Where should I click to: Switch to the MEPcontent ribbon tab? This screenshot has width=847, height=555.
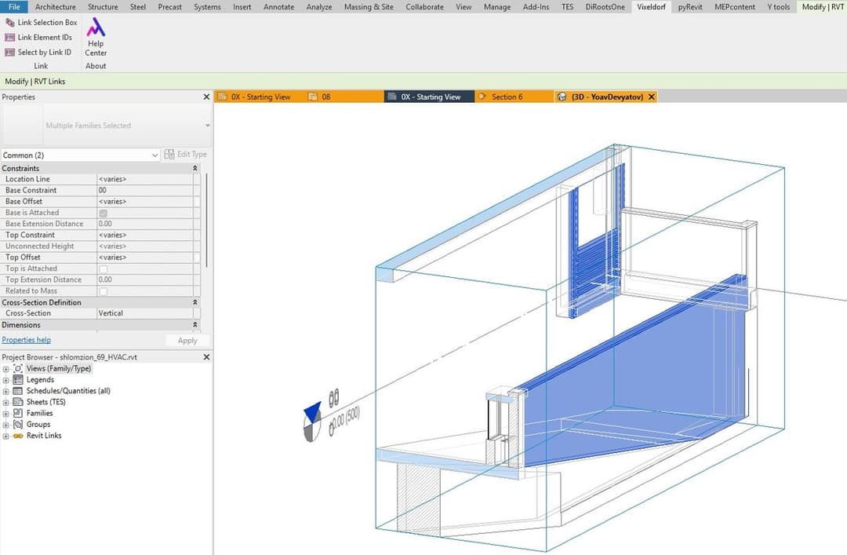pyautogui.click(x=735, y=6)
